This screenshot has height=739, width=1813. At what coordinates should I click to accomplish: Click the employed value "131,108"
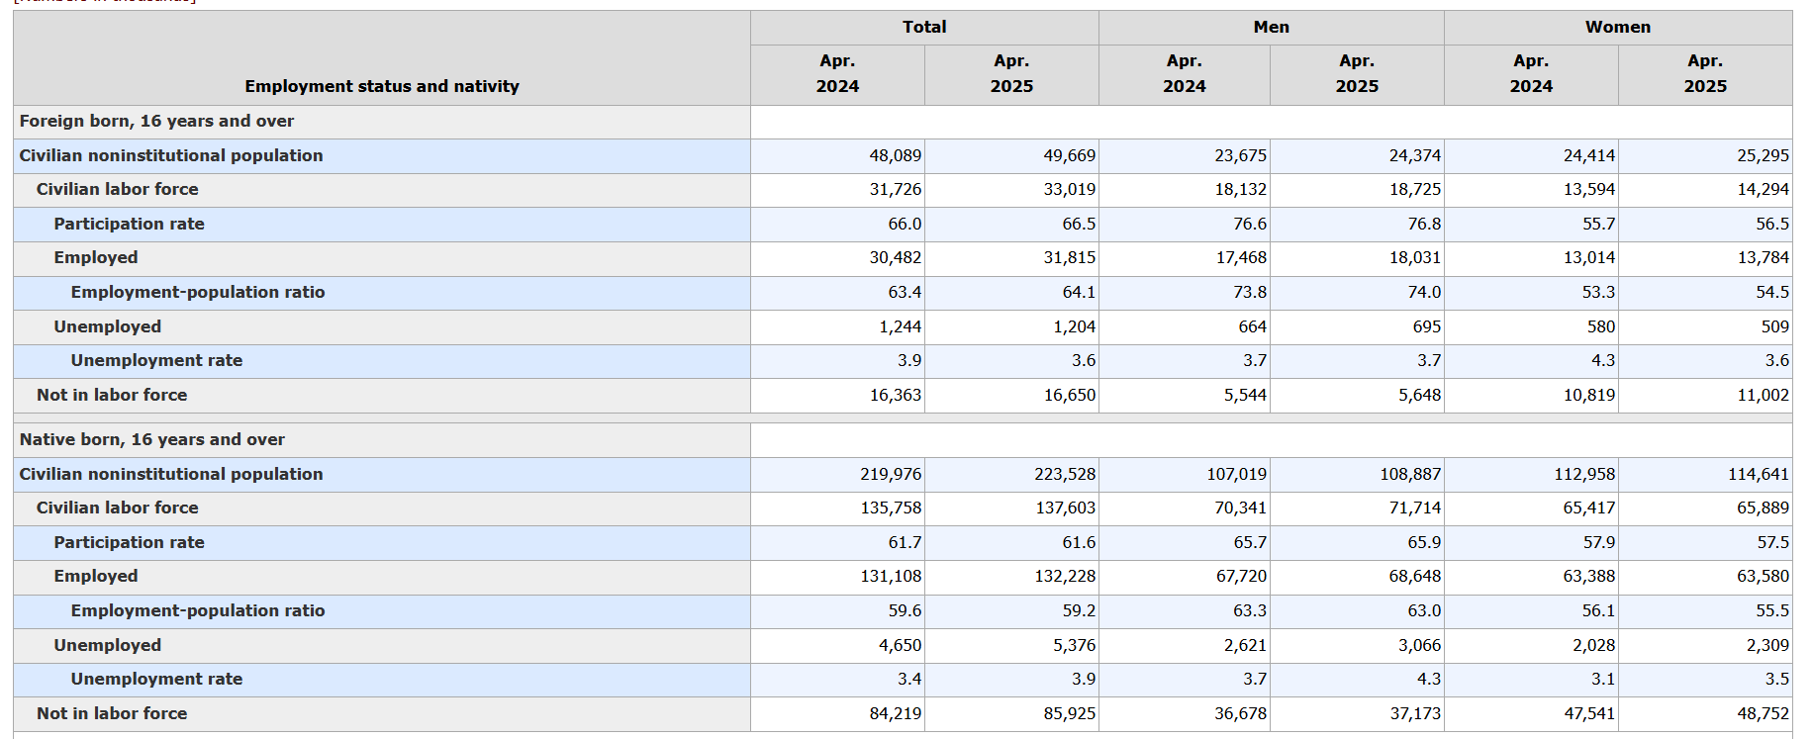891,576
